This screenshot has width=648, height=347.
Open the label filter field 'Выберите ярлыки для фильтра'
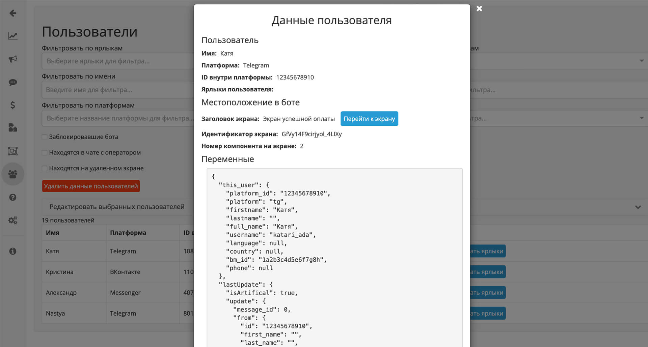point(118,61)
